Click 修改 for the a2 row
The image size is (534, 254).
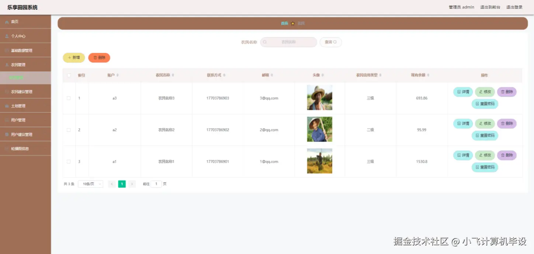pyautogui.click(x=485, y=123)
